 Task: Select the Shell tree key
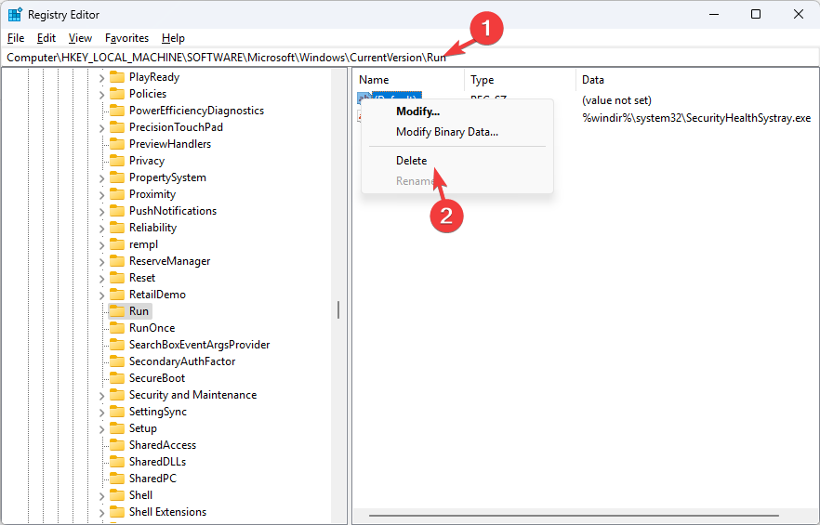pyautogui.click(x=140, y=495)
